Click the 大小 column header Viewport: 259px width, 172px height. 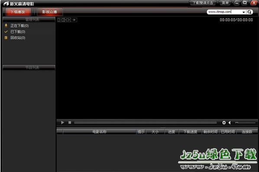pos(155,132)
